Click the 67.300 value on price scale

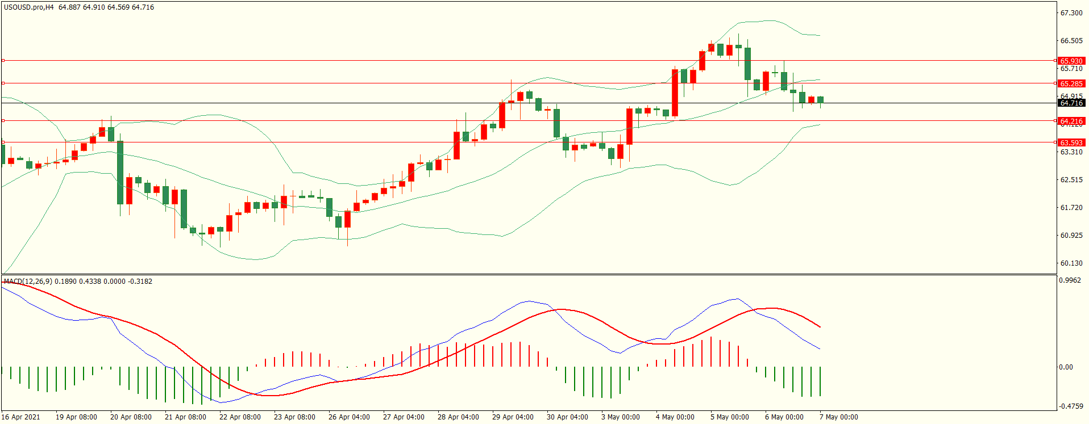[1071, 12]
